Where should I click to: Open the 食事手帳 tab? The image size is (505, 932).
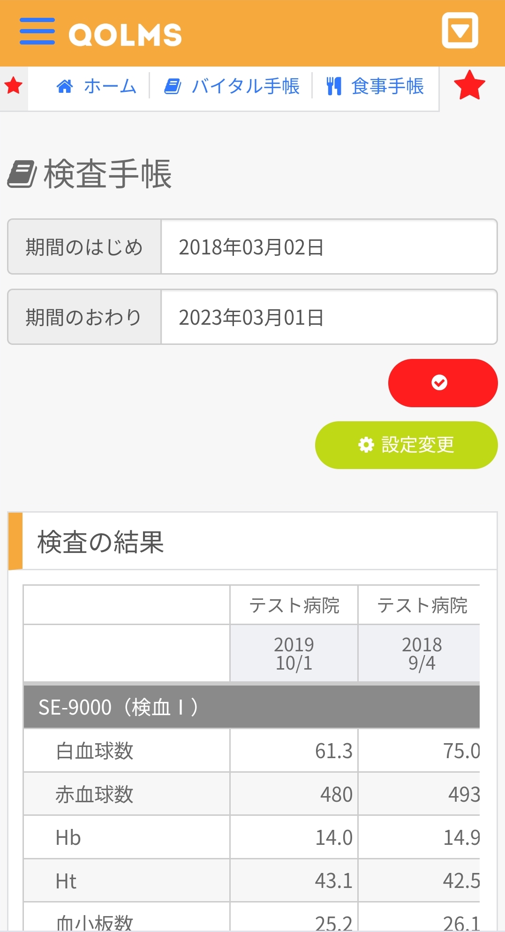coord(387,87)
